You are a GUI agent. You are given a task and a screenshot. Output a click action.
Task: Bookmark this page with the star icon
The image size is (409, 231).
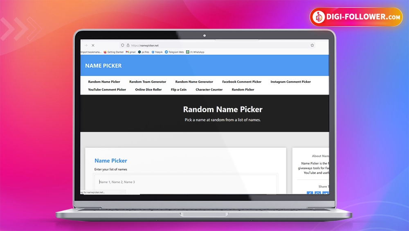point(312,45)
